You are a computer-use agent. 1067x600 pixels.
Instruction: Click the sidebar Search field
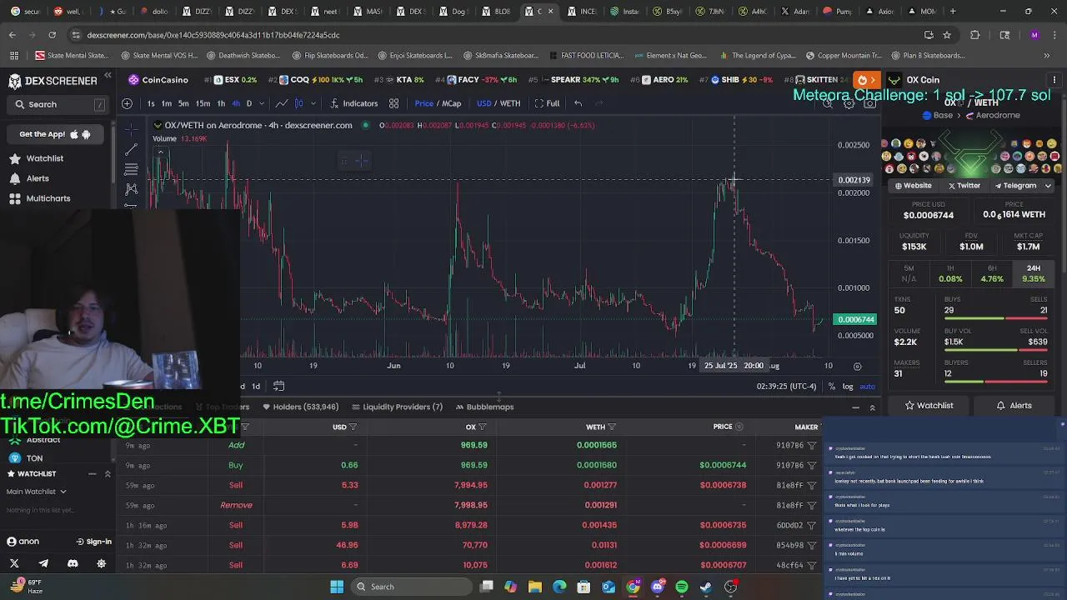click(58, 104)
